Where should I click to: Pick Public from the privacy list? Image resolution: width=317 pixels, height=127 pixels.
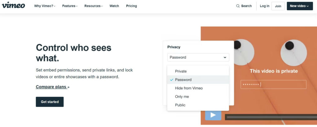pos(180,105)
